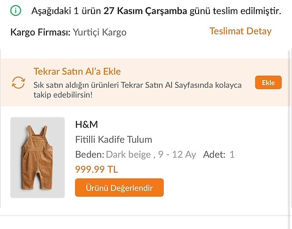Select the Yurtiçi Kargo carrier name
The height and width of the screenshot is (229, 292).
(99, 32)
